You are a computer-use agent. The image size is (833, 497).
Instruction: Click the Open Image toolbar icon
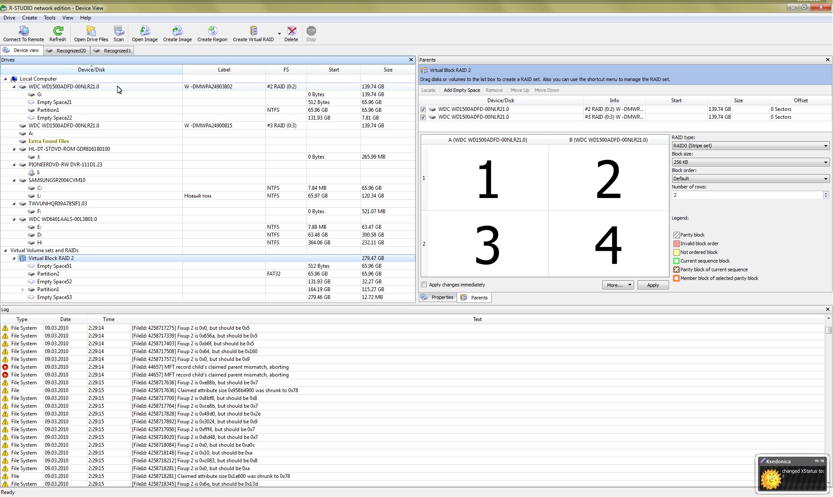pos(144,31)
